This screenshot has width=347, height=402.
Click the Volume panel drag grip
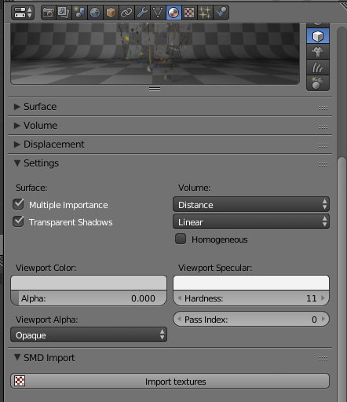coord(323,126)
